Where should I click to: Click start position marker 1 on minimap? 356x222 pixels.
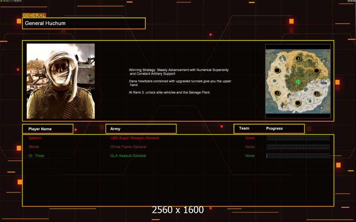pyautogui.click(x=277, y=93)
